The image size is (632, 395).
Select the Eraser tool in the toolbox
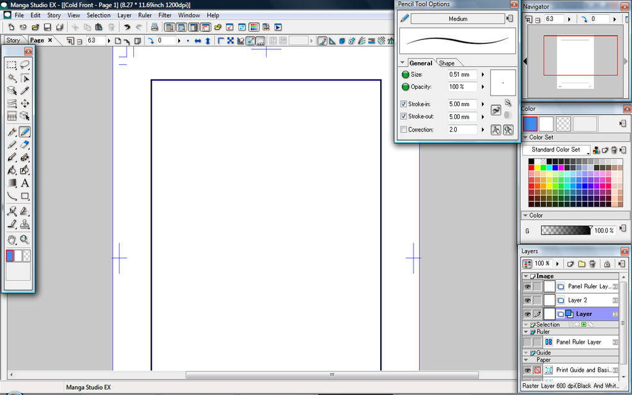[25, 144]
